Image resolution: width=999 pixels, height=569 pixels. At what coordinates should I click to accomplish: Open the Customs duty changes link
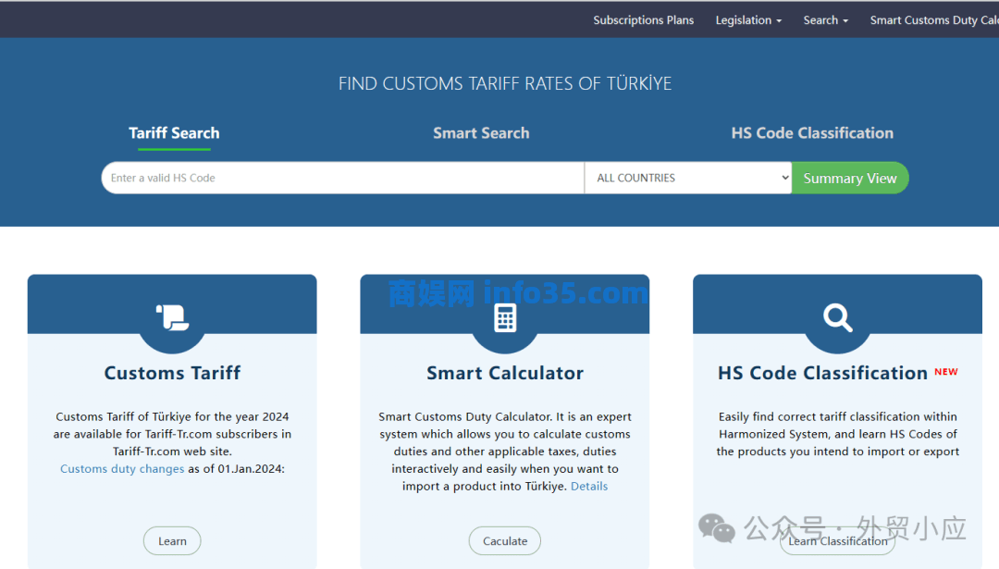(x=122, y=469)
